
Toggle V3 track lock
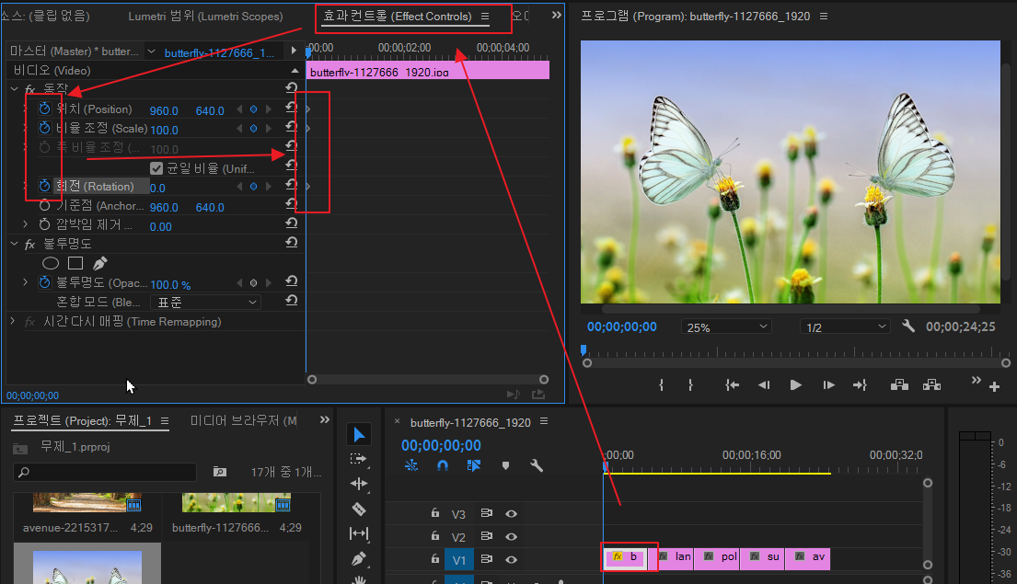[x=435, y=513]
